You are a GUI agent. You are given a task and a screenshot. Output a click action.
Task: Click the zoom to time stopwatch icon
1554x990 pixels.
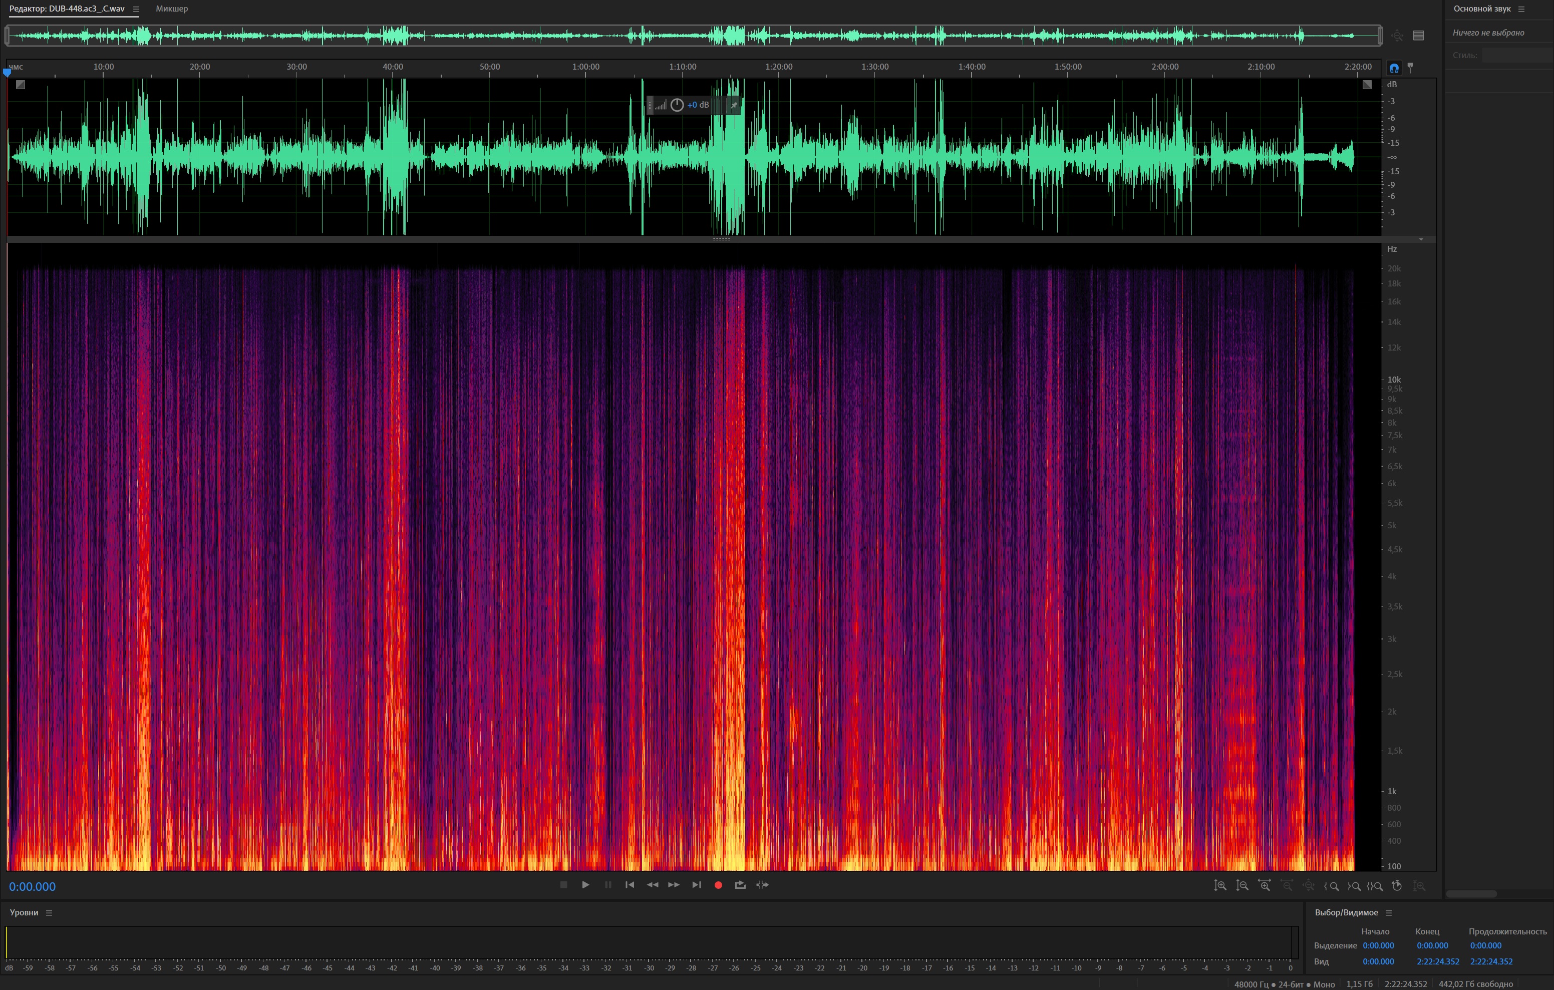(1397, 886)
